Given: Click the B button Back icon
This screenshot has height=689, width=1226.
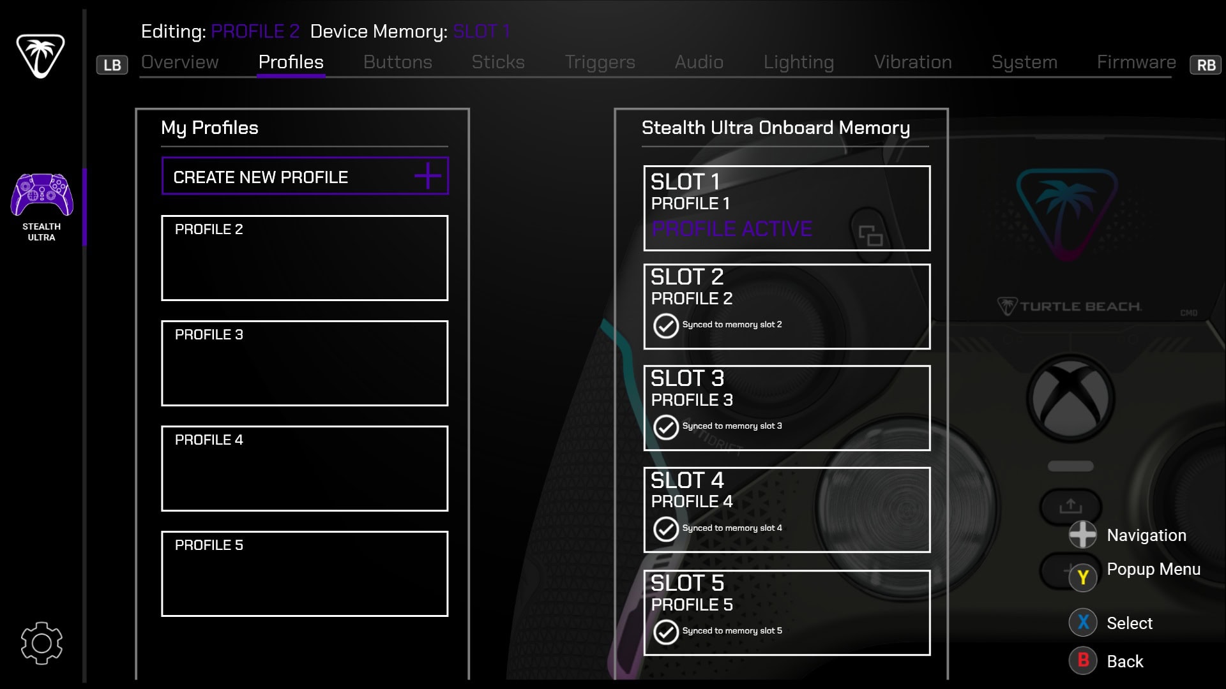Looking at the screenshot, I should click(x=1083, y=660).
